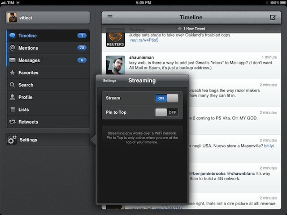Screen dimensions: 287x215
Task: Go back to Settings from Streaming
Action: tap(109, 81)
